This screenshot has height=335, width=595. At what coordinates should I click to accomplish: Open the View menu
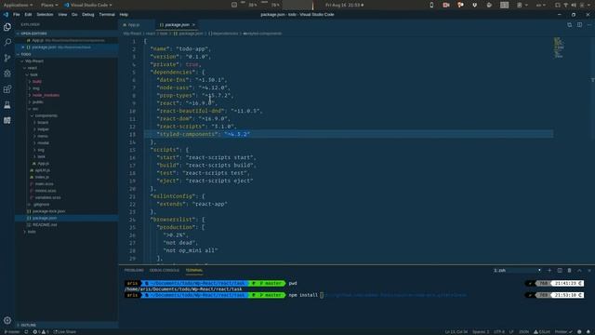(62, 15)
